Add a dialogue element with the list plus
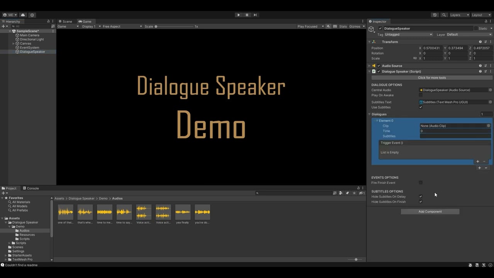Viewport: 494px width, 278px height. coord(480,168)
